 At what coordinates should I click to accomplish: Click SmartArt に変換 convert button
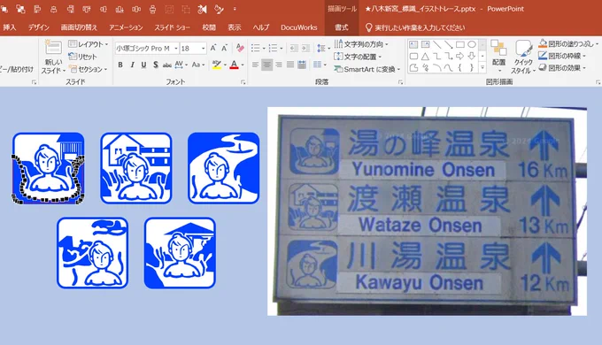367,69
